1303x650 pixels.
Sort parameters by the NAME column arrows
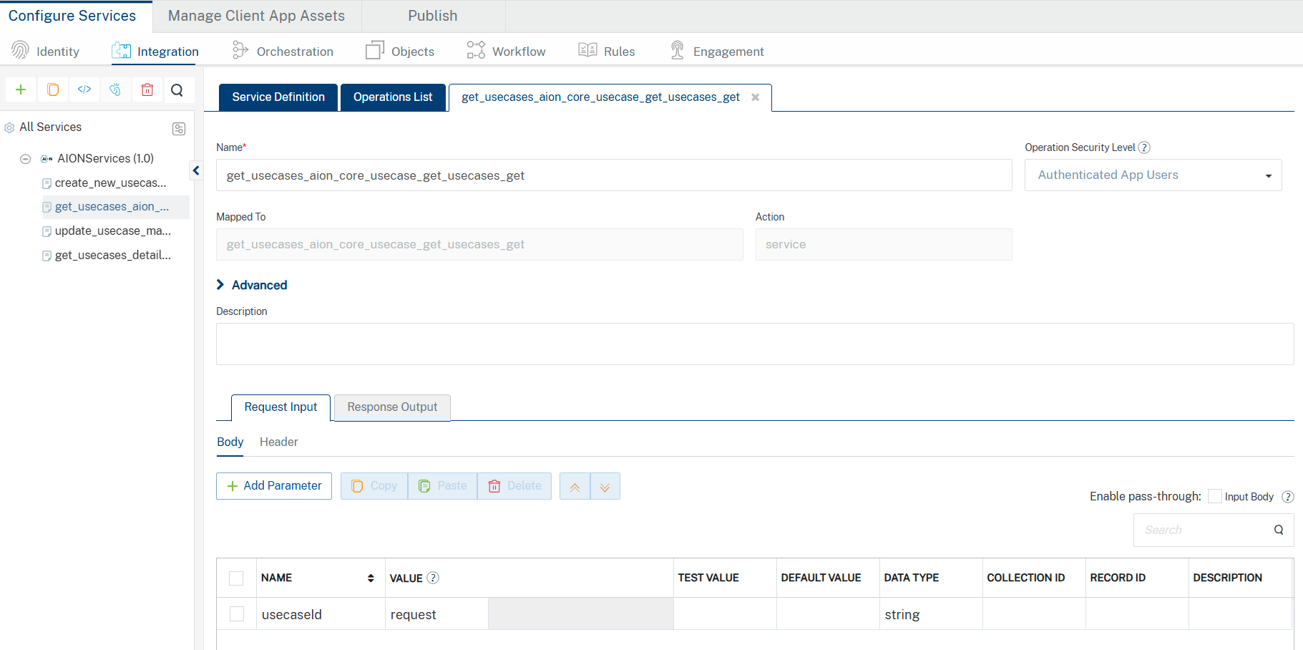click(371, 578)
